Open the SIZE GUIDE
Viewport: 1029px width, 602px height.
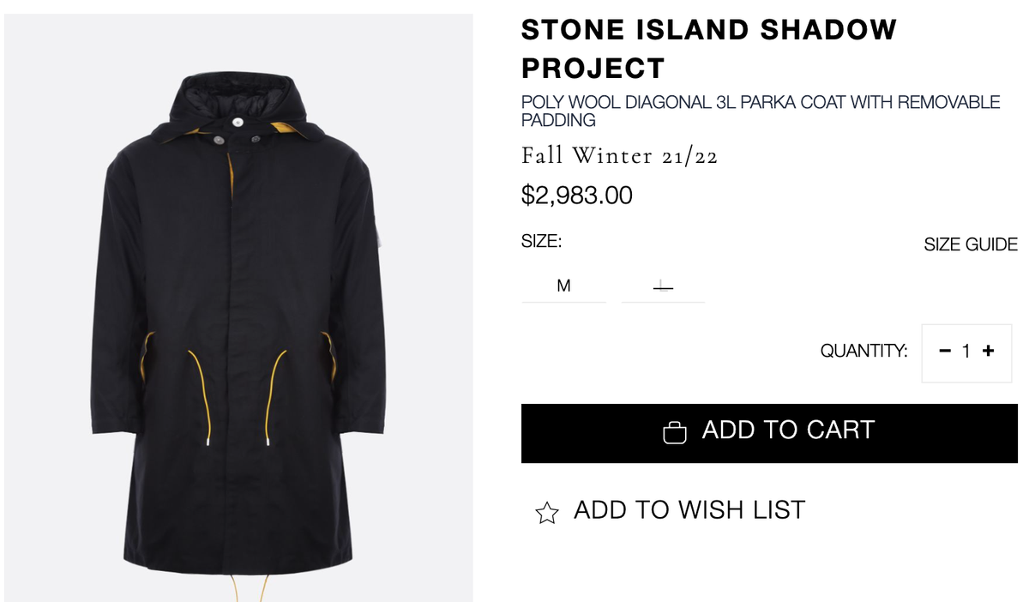(x=971, y=244)
